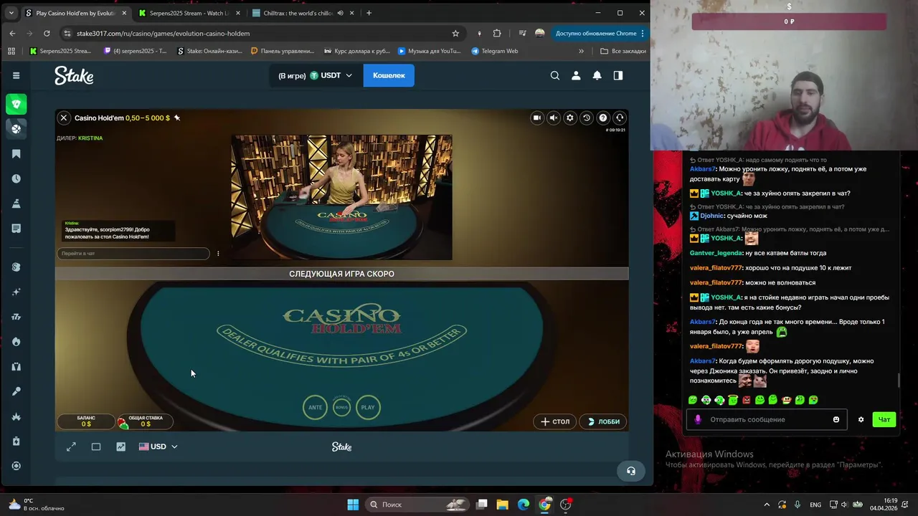Close the Casino Hold'em game
Screen dimensions: 918x516
[64, 118]
